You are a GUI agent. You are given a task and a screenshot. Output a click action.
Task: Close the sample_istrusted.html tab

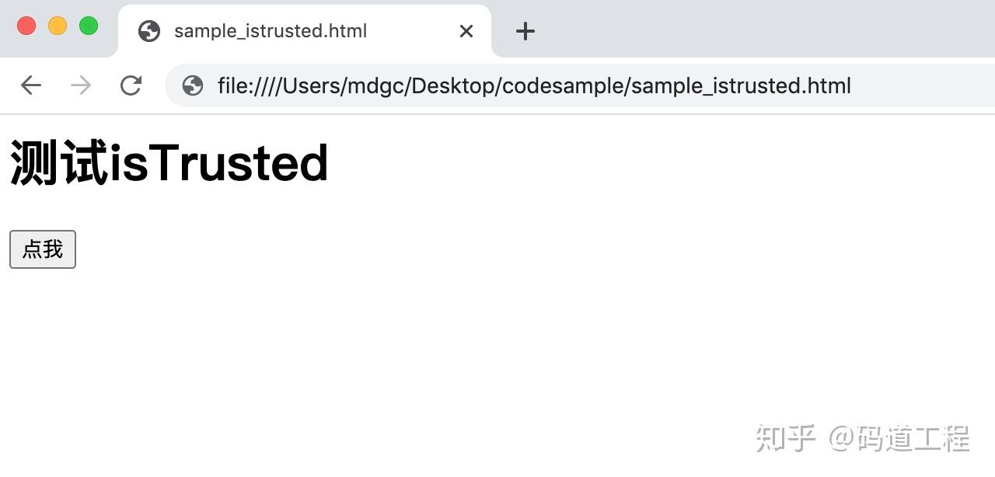466,31
